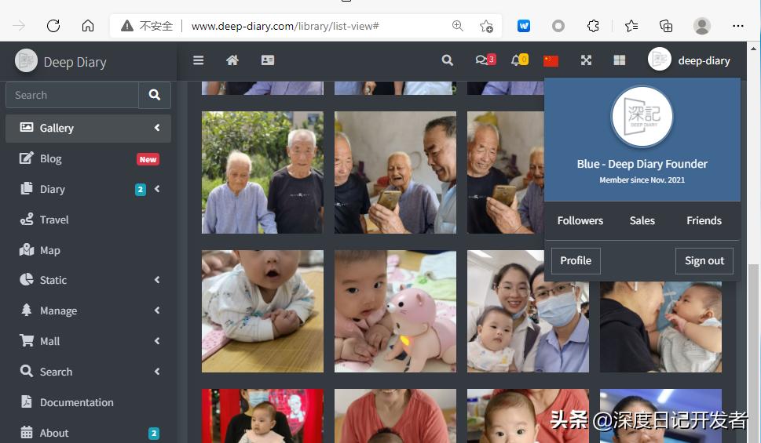Viewport: 761px width, 443px height.
Task: Open the ID card icon in navbar
Action: coord(268,60)
